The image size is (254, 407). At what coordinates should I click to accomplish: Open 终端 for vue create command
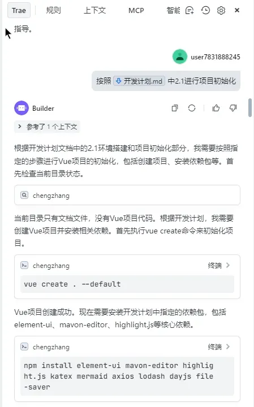click(x=219, y=265)
